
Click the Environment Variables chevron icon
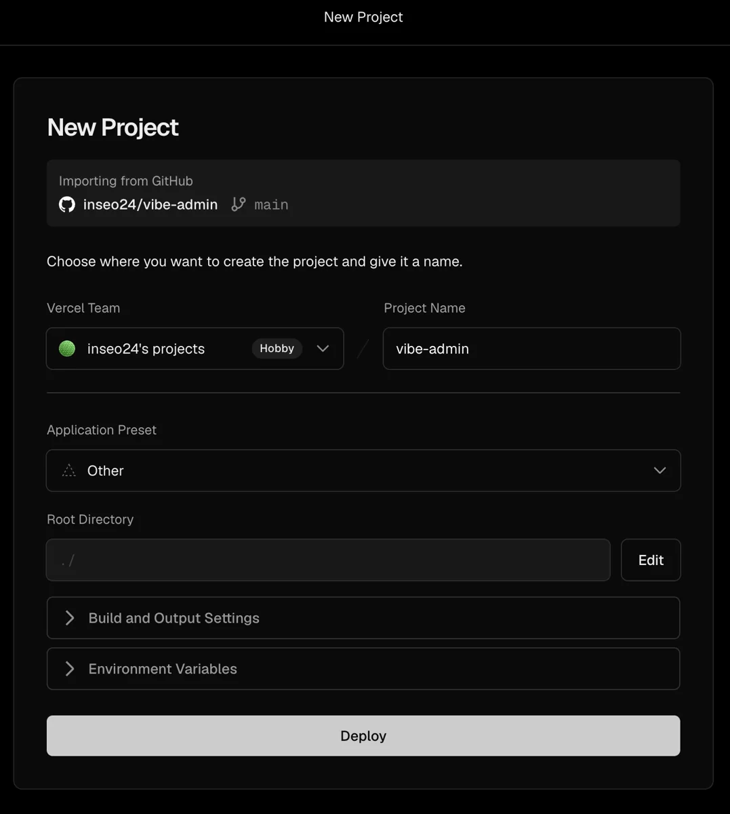point(70,669)
